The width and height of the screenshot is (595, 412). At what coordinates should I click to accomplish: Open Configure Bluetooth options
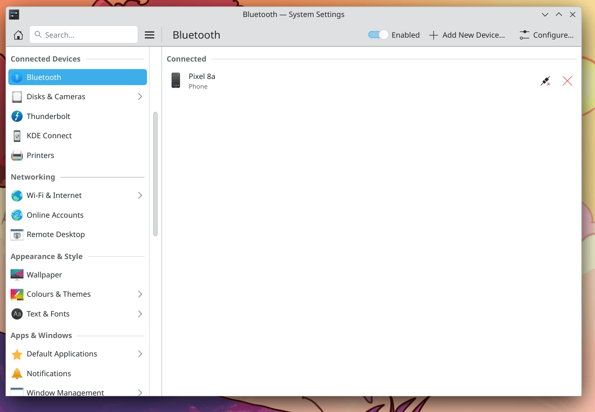tap(547, 34)
